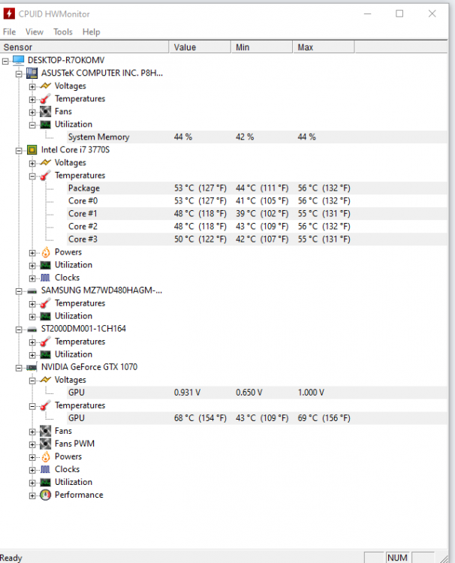Screen dimensions: 455x563
Task: Collapse the NVIDIA GeForce GTX 1070 node
Action: [19, 368]
